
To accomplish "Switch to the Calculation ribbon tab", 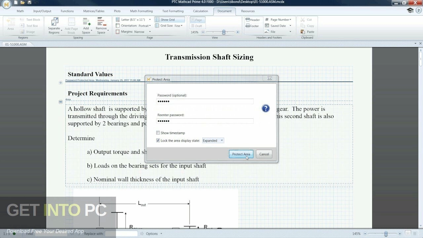I will [x=201, y=11].
